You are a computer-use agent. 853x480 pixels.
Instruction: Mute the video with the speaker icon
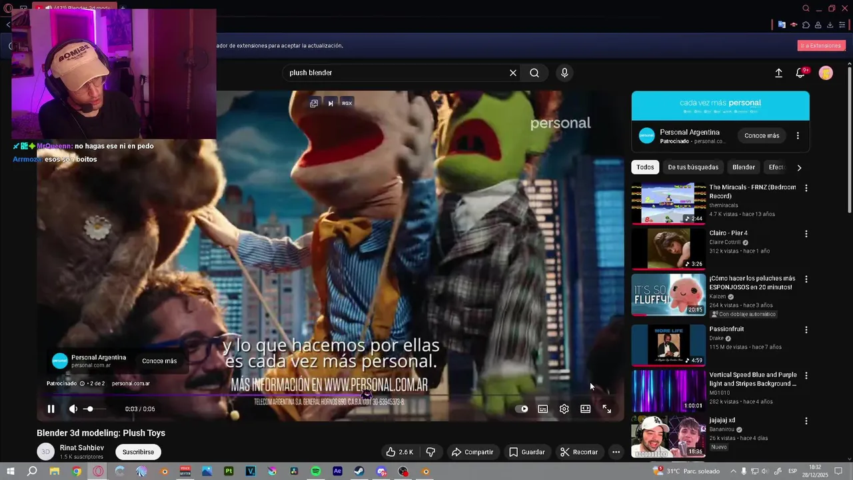tap(73, 409)
